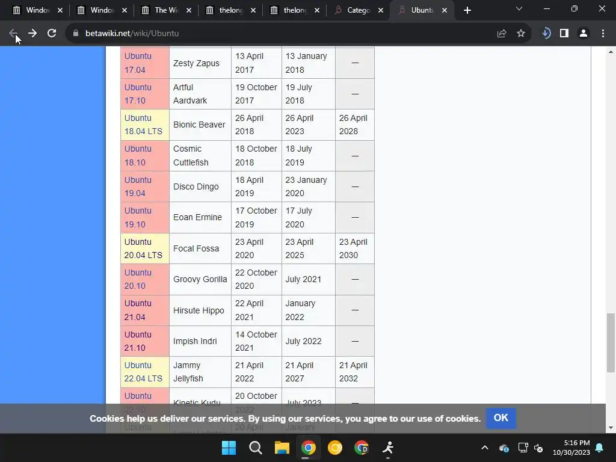Click the page vertical scrollbar thumb

[610, 342]
